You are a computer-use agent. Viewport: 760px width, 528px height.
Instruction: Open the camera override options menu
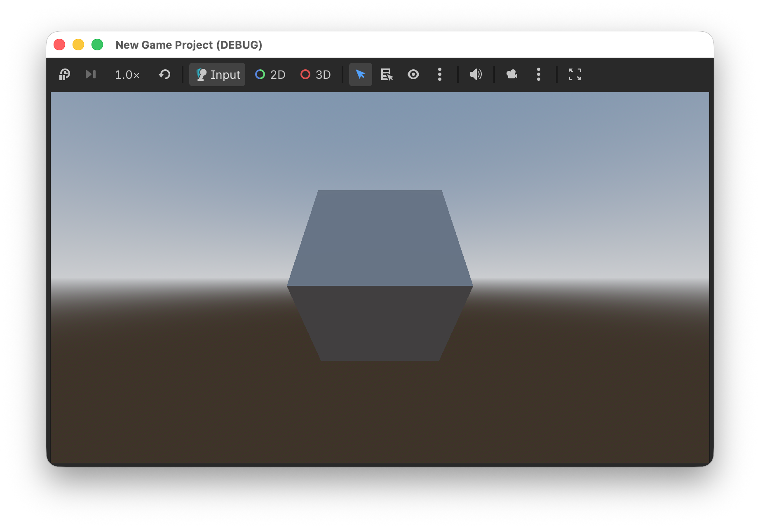coord(538,75)
